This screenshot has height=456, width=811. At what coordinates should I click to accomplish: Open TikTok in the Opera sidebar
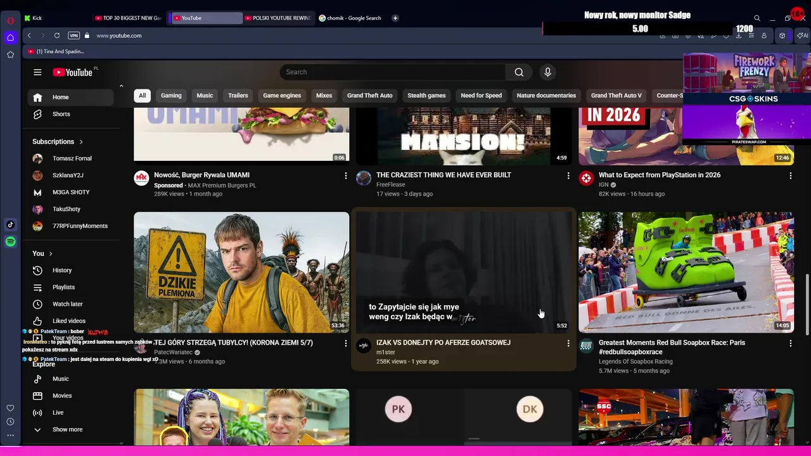pos(10,225)
